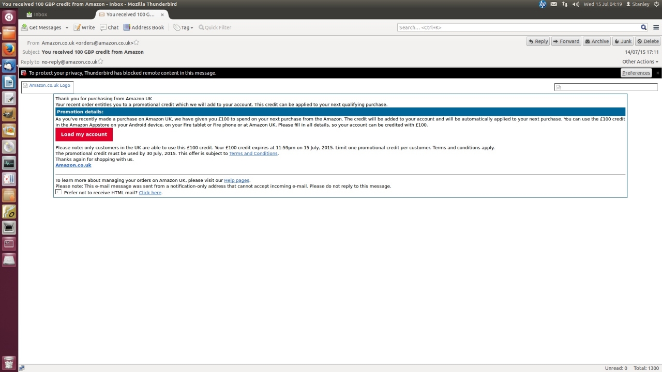662x372 pixels.
Task: Close the open email message tab
Action: coord(162,14)
